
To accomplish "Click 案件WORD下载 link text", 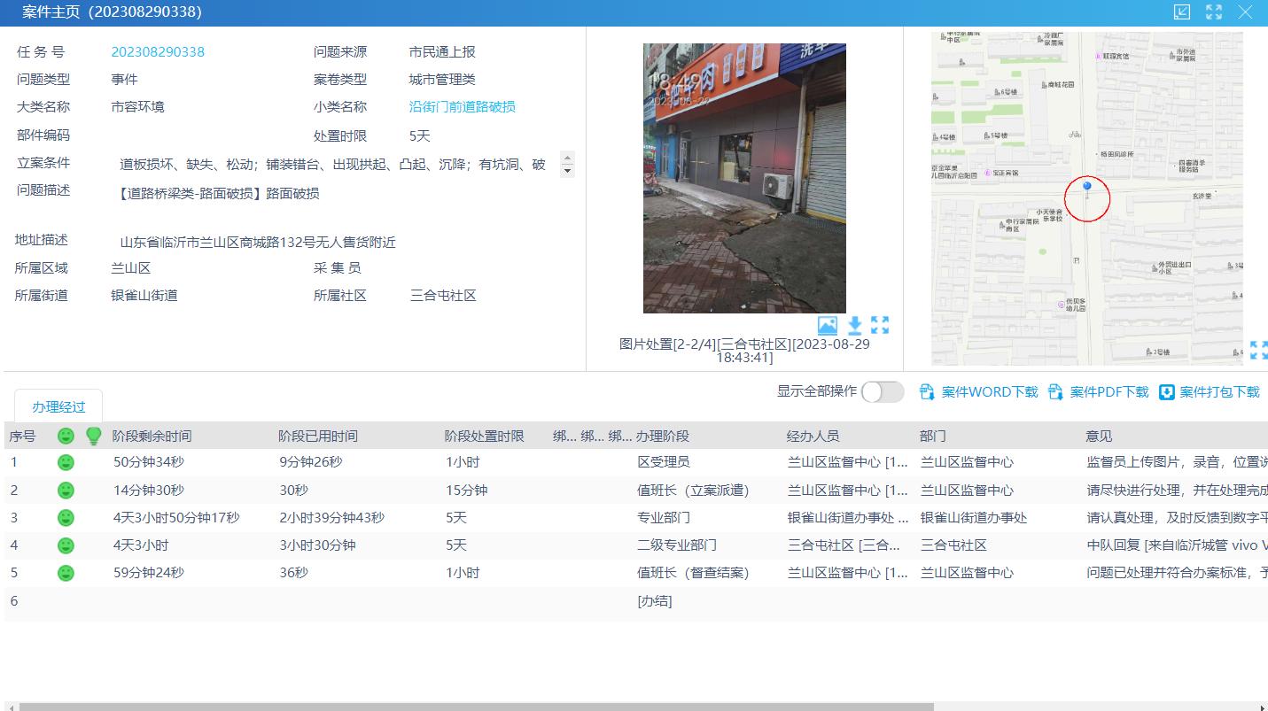I will pos(990,391).
